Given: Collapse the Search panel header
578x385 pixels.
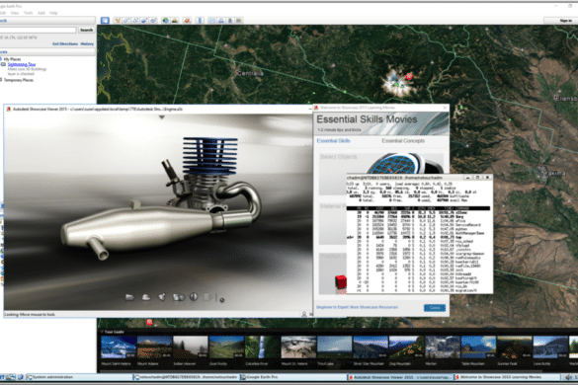Looking at the screenshot, I should coord(47,21).
